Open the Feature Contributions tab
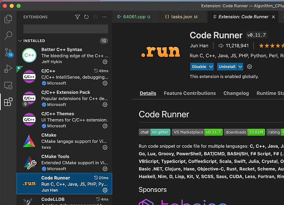 click(190, 93)
